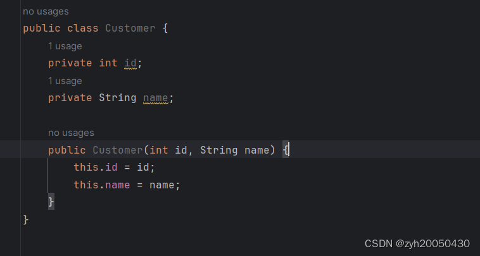The height and width of the screenshot is (256, 480).
Task: Click the 'no usages' hint above class Customer
Action: (x=46, y=11)
